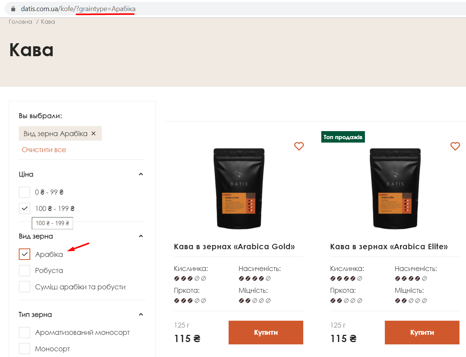Buy the Arabica Gold coffee
Viewport: 466px width, 357px height.
pyautogui.click(x=266, y=333)
